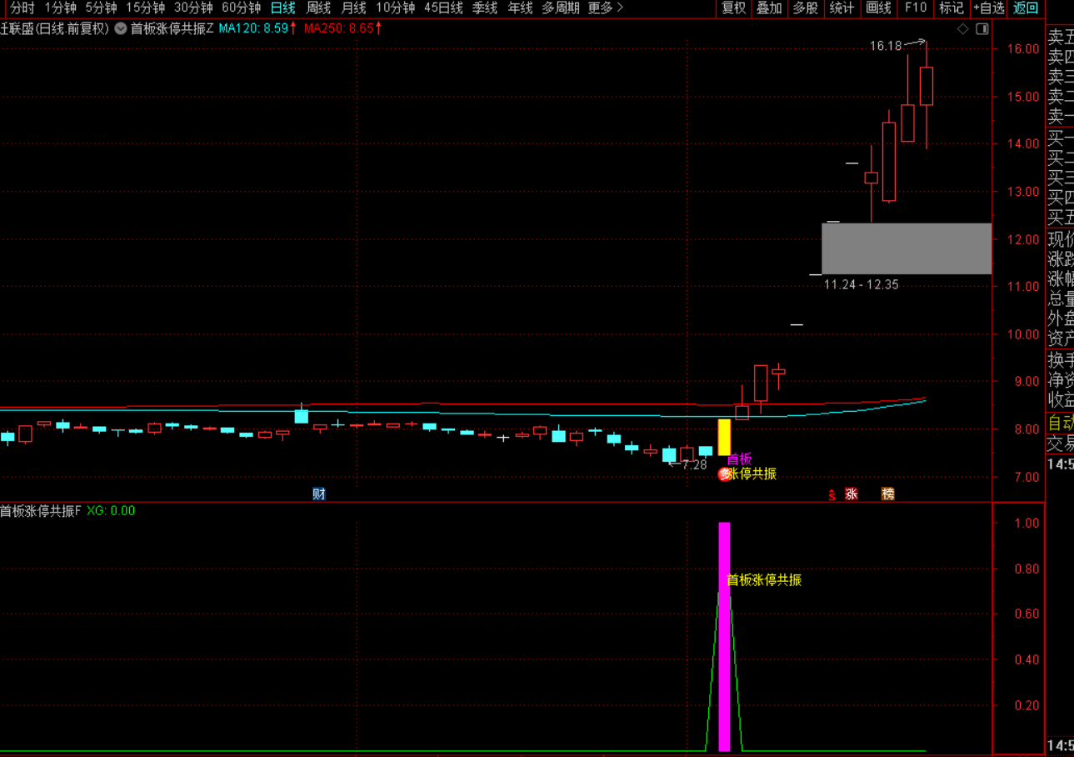Viewport: 1074px width, 757px height.
Task: Switch to 周线 weekly chart
Action: 318,8
